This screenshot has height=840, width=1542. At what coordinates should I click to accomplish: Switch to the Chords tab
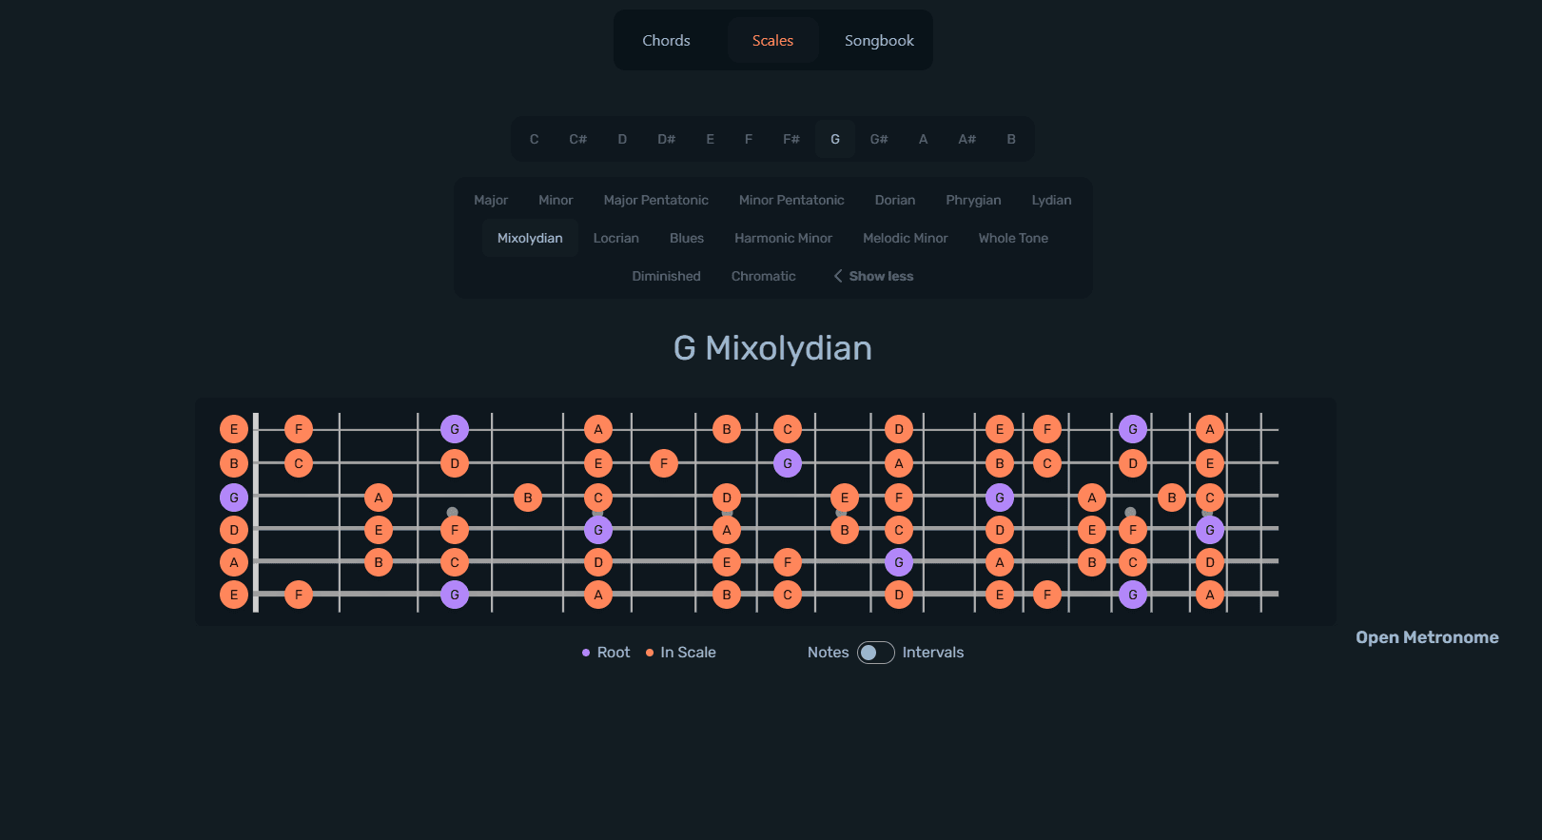point(666,41)
